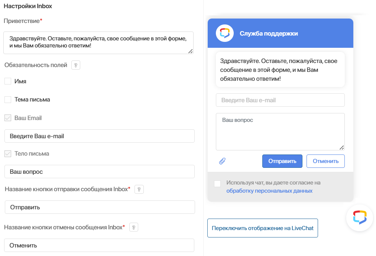Click the greeting textarea resize handle
The image size is (376, 256).
click(191, 51)
